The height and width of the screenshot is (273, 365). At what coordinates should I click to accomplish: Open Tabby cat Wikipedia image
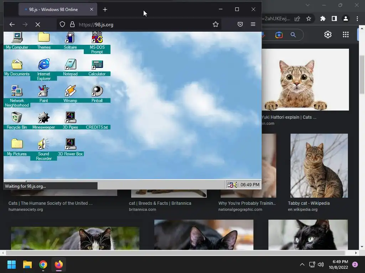coord(319,166)
